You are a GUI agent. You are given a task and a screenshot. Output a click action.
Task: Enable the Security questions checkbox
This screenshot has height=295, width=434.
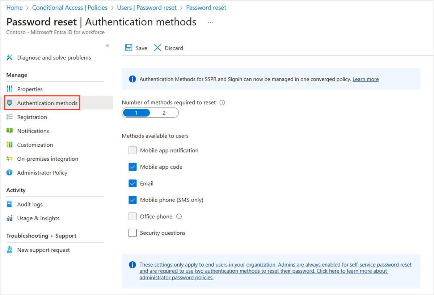tap(132, 233)
